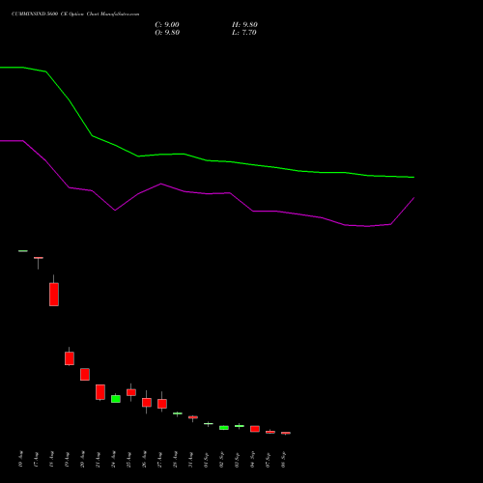Click the 21 Aug date label
The image size is (483, 483).
click(x=98, y=459)
